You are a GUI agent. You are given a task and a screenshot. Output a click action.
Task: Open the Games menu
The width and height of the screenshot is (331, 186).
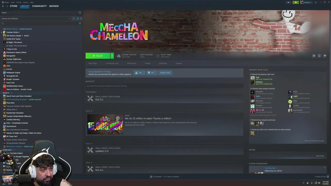point(26,2)
